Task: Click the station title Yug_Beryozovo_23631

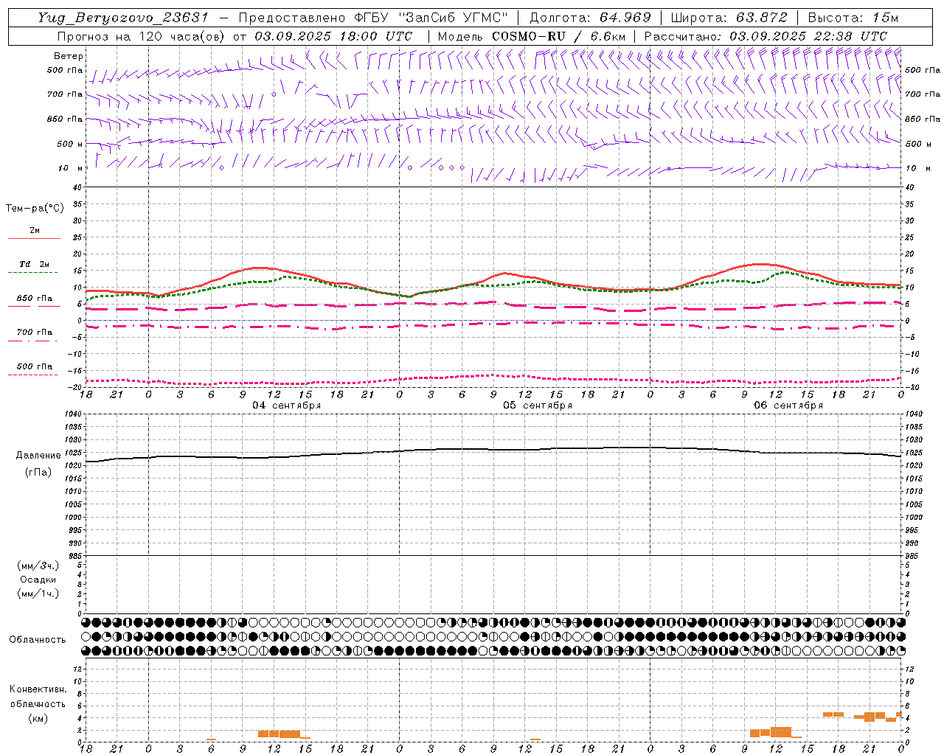Action: [x=123, y=18]
